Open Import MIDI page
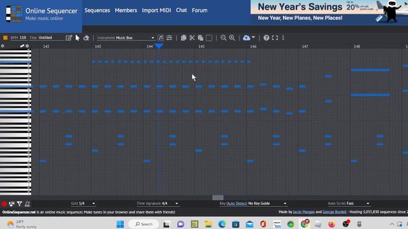 pyautogui.click(x=156, y=10)
